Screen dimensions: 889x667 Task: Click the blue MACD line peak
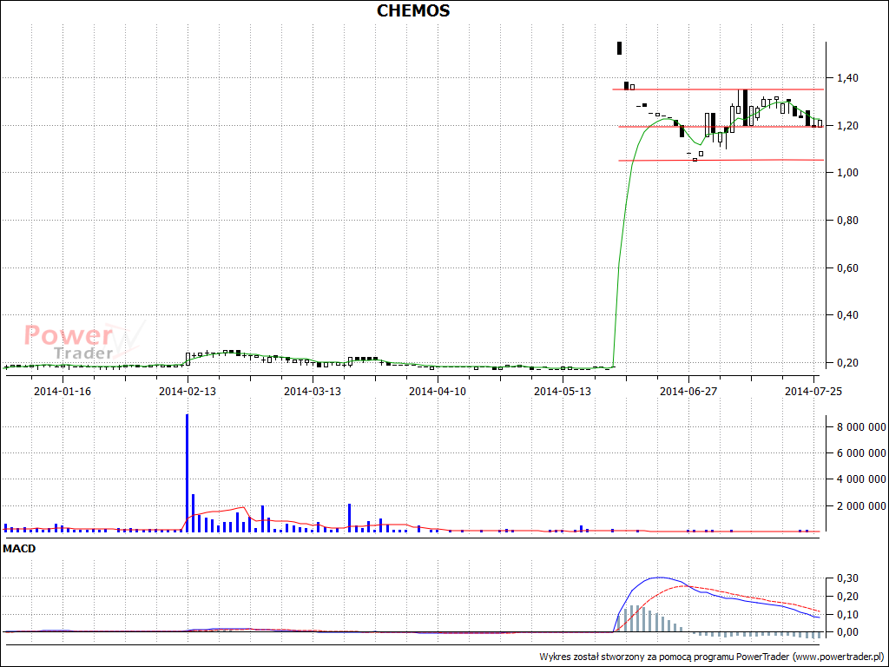coord(658,578)
